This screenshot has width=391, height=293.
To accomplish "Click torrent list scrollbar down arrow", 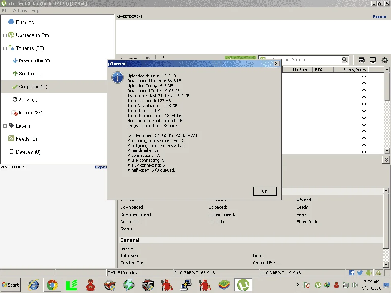I will [387, 151].
